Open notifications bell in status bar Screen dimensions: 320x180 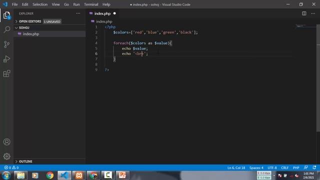pyautogui.click(x=314, y=167)
